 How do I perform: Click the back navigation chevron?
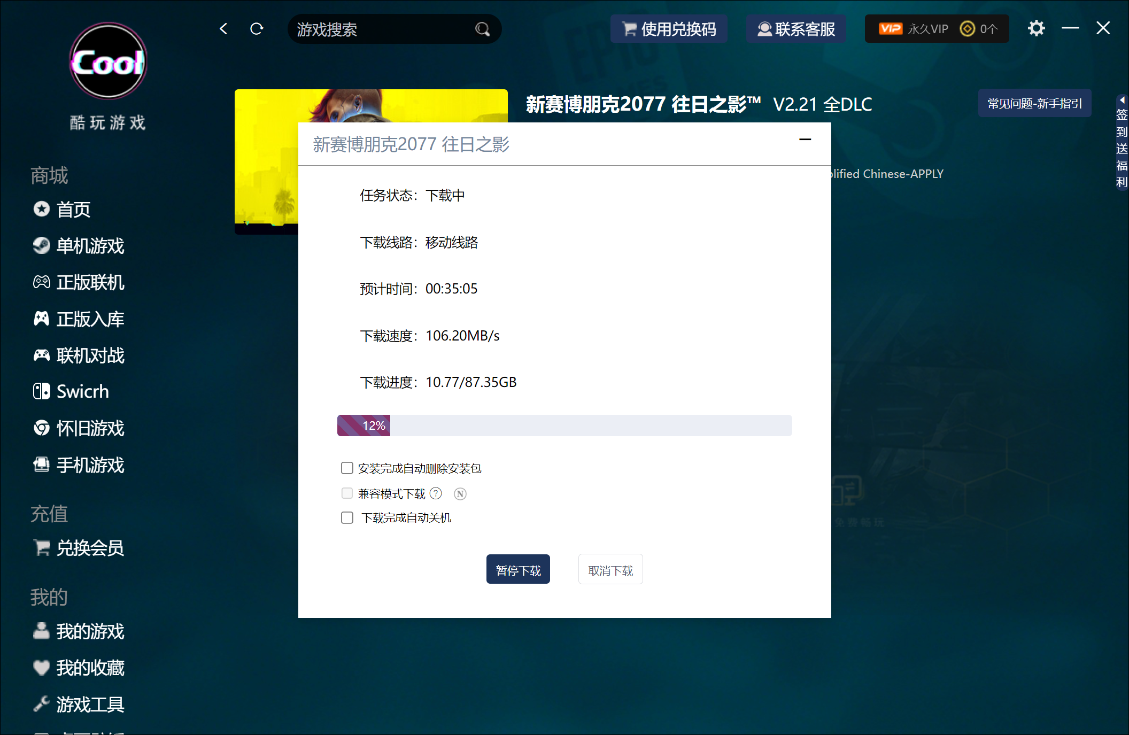[223, 29]
